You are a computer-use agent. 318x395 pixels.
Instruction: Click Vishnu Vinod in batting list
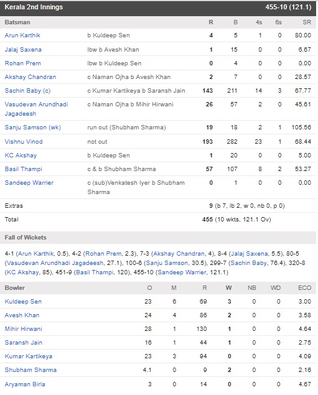24,142
